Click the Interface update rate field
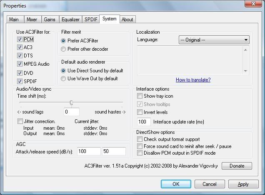265x195 pixels. coord(144,122)
